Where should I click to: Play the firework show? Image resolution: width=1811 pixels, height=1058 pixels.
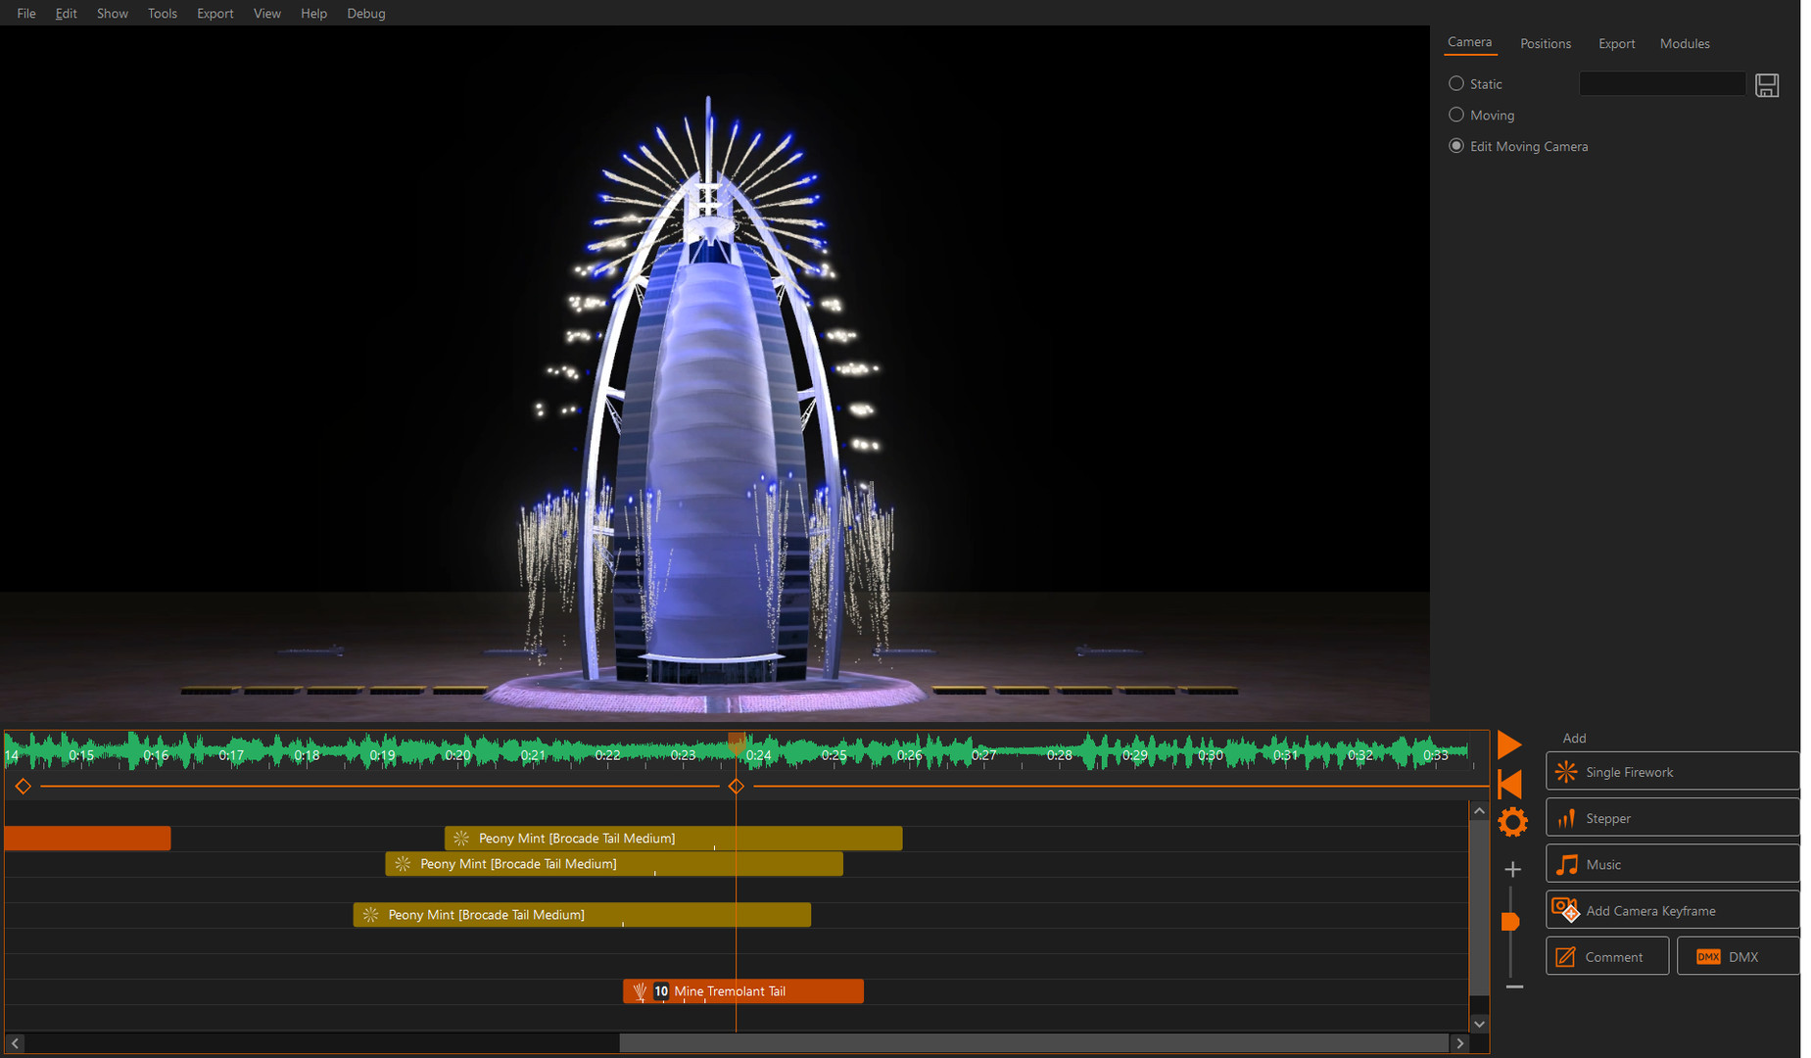point(1510,745)
